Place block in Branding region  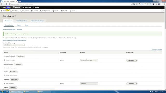(x=15, y=79)
